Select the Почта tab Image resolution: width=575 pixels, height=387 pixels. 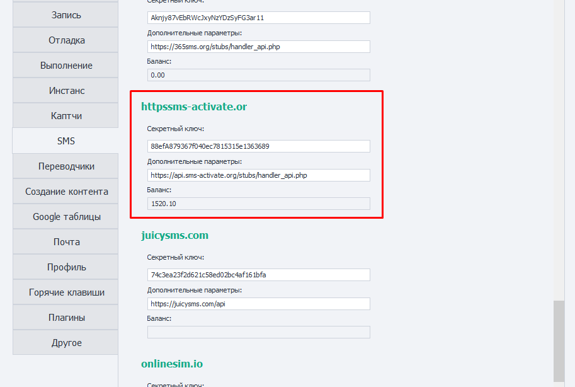tap(65, 241)
